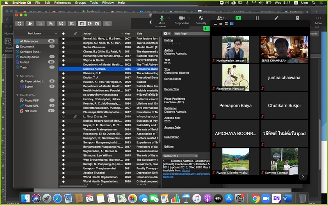Mute microphone in Zoom toolbar
This screenshot has height=205, width=328.
pos(162,19)
